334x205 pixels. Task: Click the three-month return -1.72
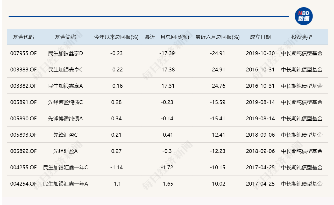pos(167,167)
